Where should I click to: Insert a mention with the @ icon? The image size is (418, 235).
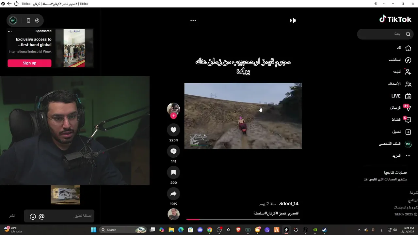click(41, 216)
